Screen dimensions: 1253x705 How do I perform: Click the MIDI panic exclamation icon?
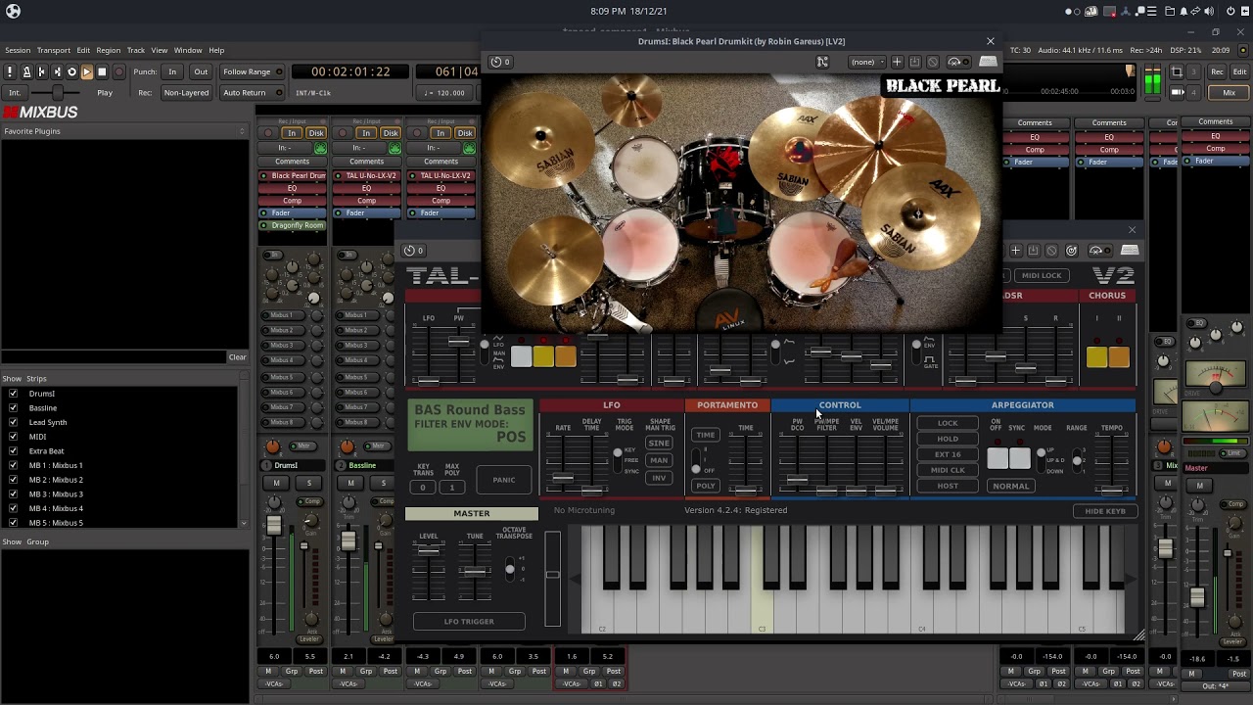[x=10, y=71]
